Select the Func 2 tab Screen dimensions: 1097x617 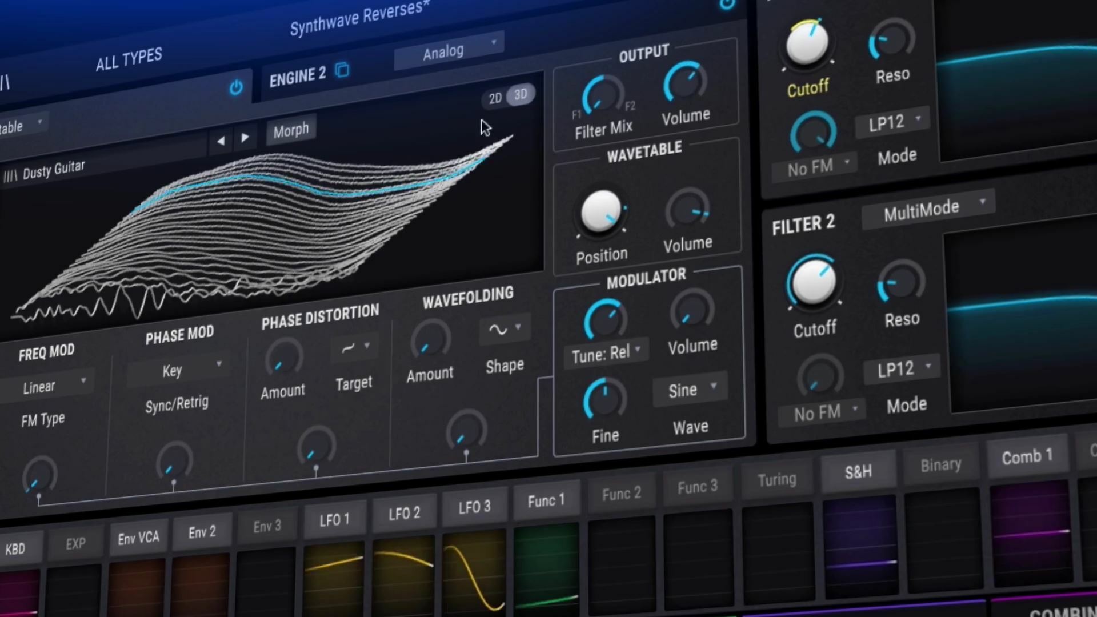point(621,493)
